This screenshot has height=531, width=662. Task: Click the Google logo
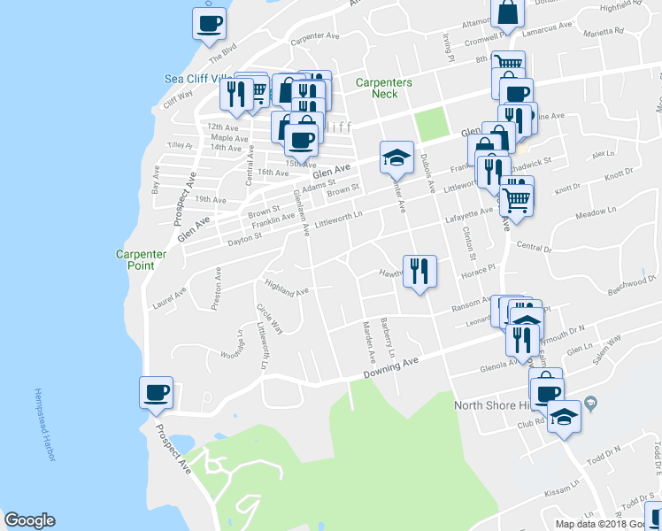[x=30, y=520]
